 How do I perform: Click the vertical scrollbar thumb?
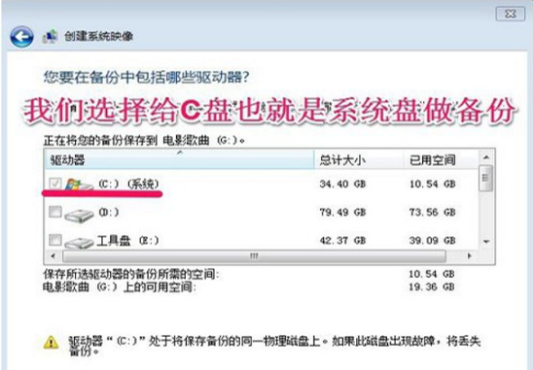pos(486,178)
